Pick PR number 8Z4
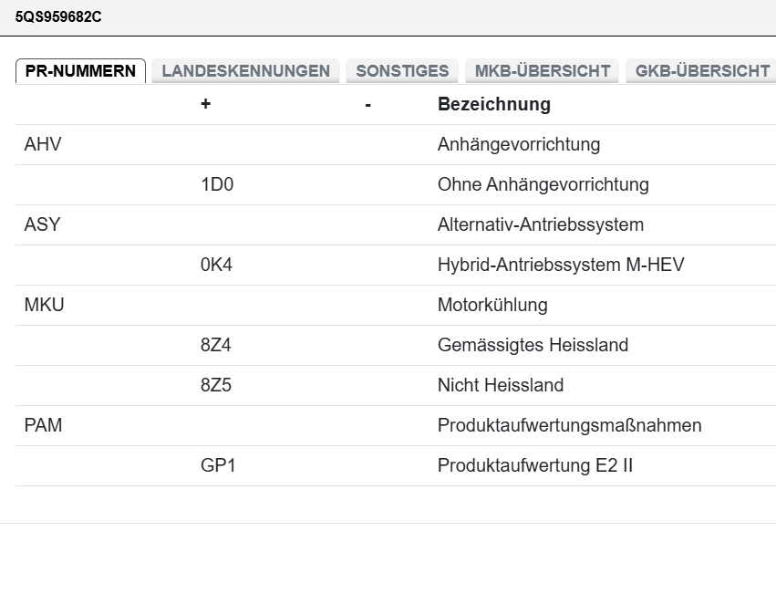 point(216,345)
